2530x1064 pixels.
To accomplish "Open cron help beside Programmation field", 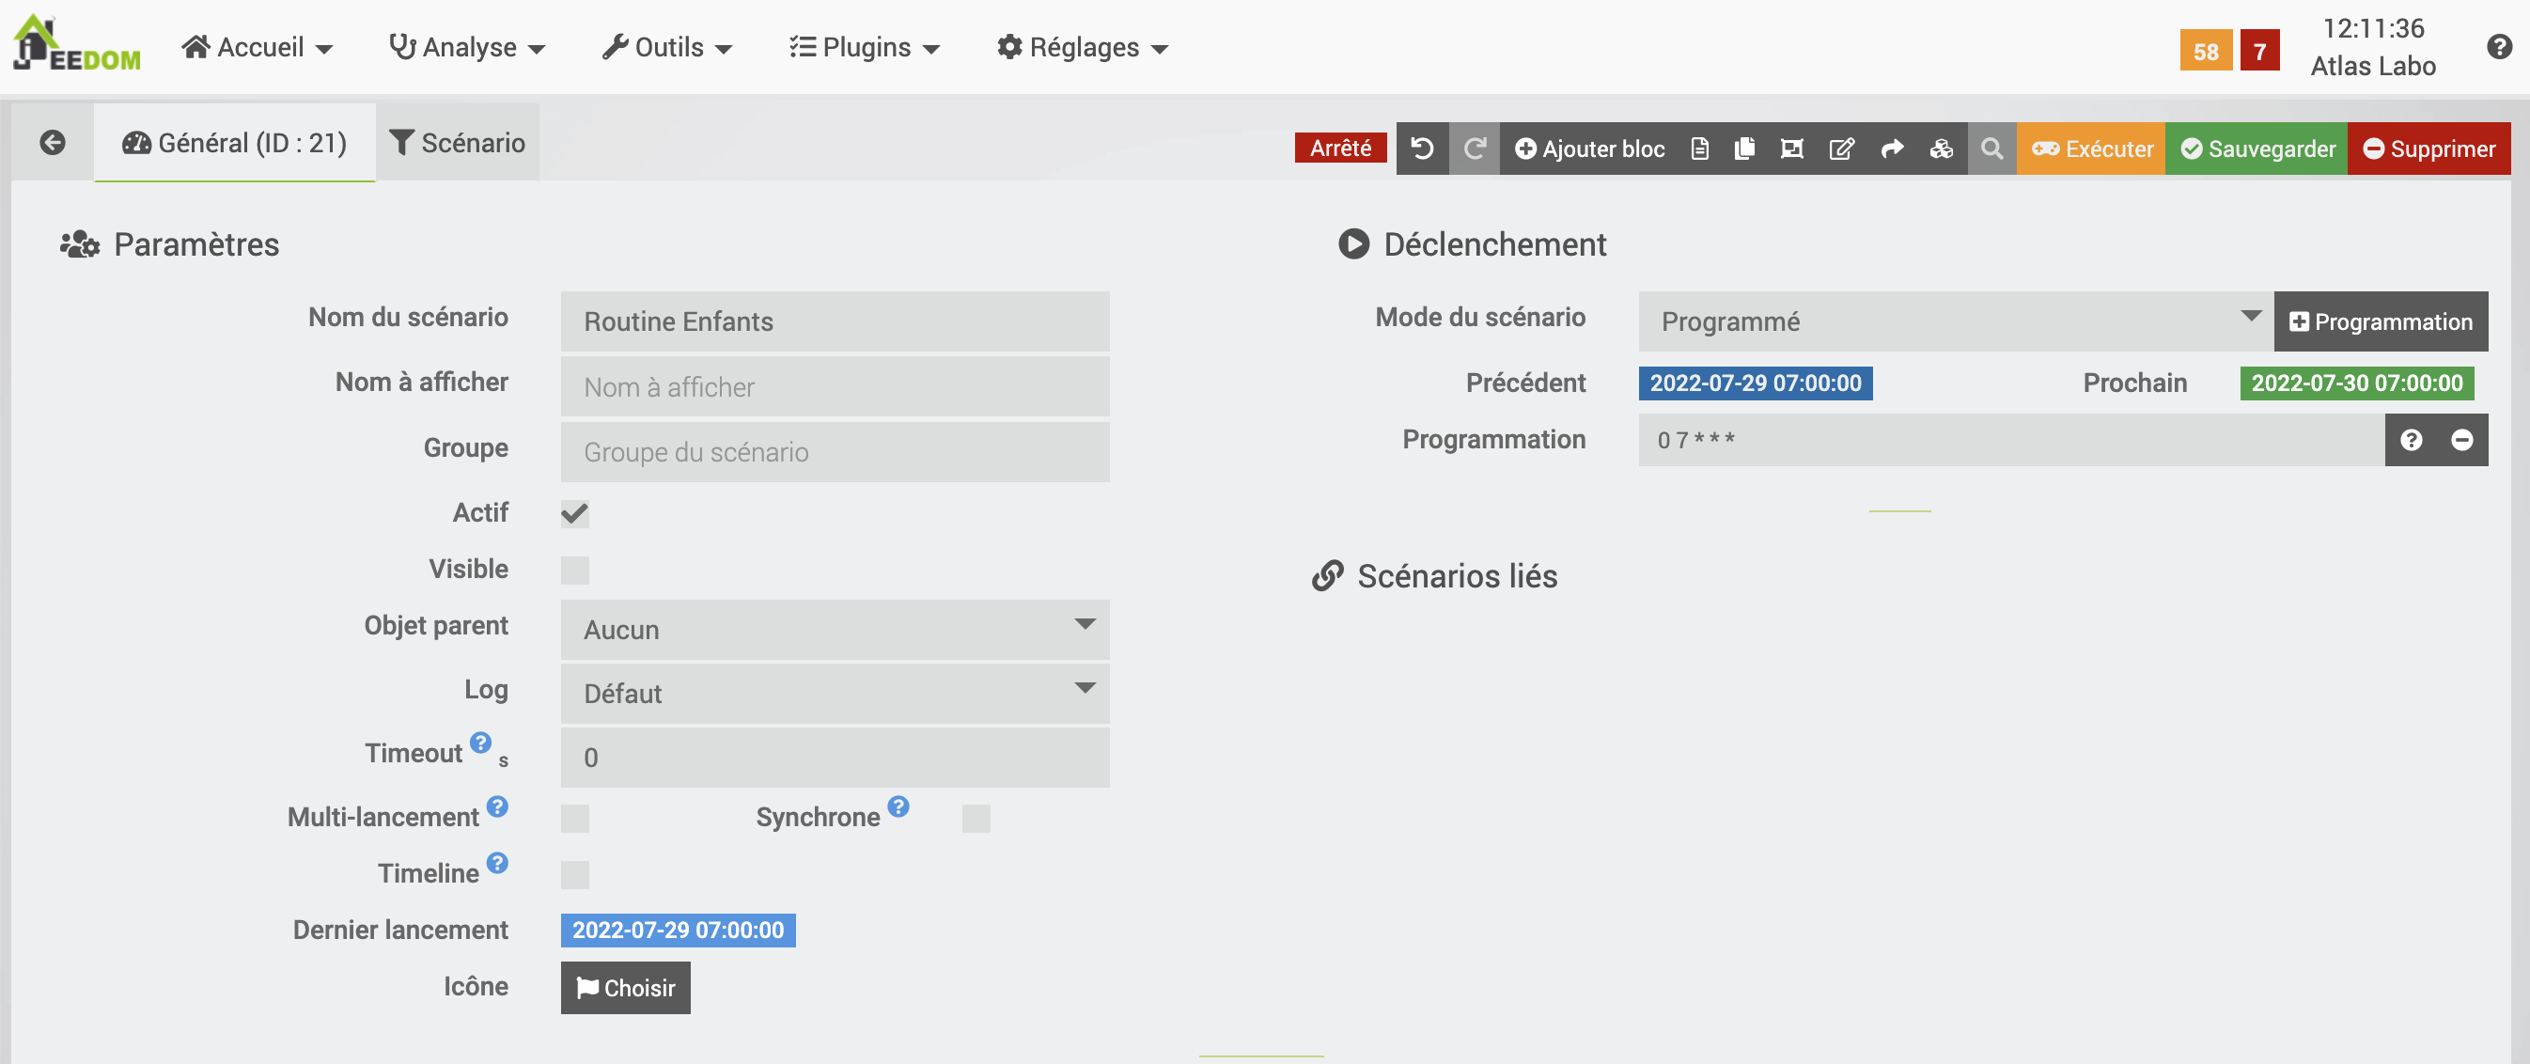I will click(2412, 440).
